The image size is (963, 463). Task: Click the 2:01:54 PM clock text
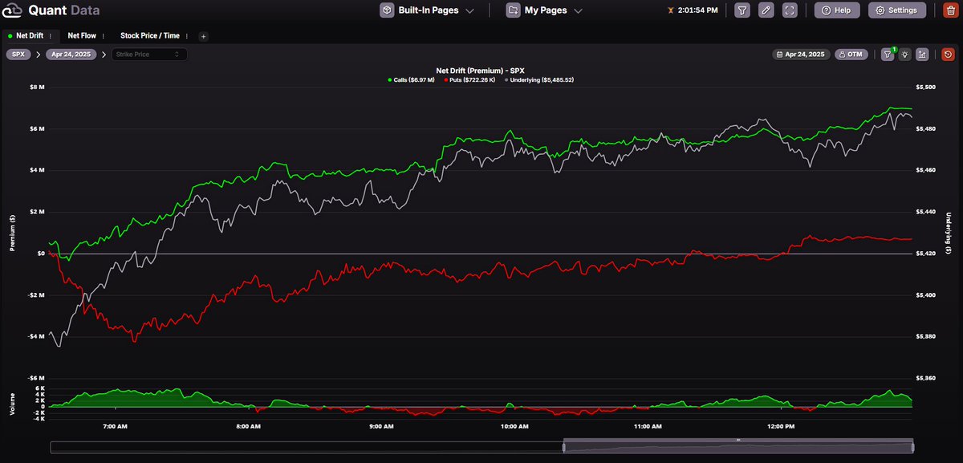point(700,10)
